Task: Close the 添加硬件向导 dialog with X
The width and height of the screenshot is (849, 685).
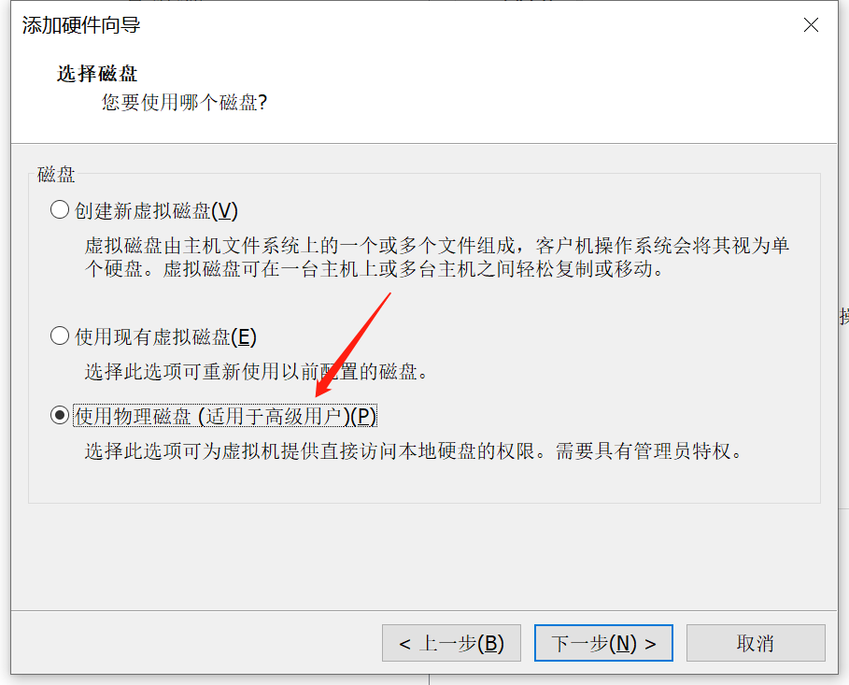Action: [x=811, y=25]
